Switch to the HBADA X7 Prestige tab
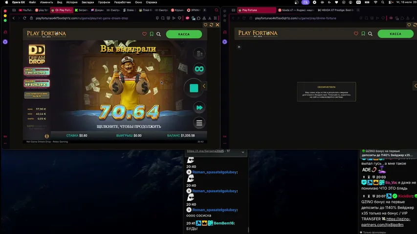 tap(336, 10)
